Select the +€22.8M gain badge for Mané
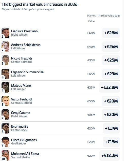 109,87
